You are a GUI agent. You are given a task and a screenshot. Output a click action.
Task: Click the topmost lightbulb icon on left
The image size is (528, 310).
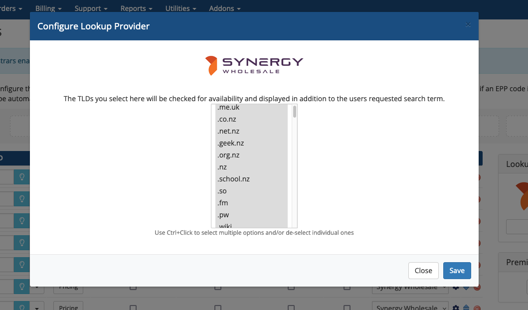point(21,177)
